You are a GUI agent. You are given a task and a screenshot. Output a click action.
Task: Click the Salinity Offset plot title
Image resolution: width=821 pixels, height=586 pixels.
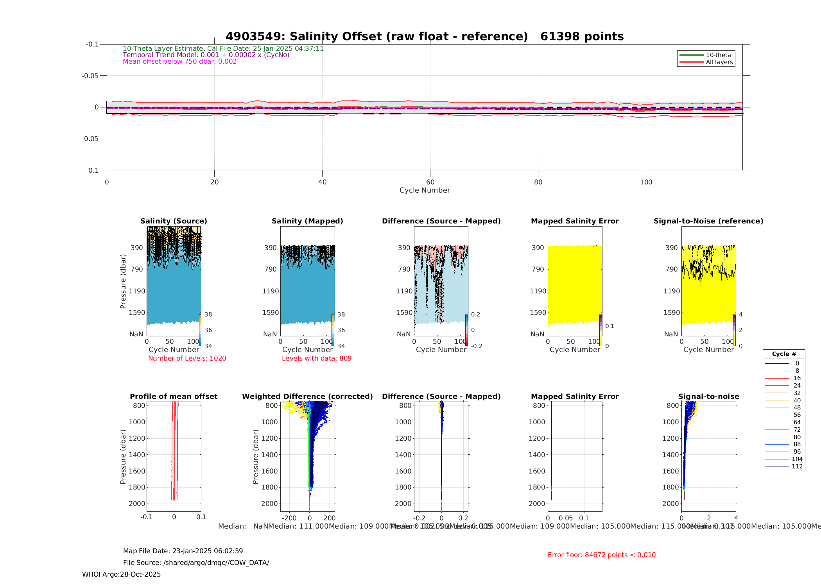pos(425,36)
